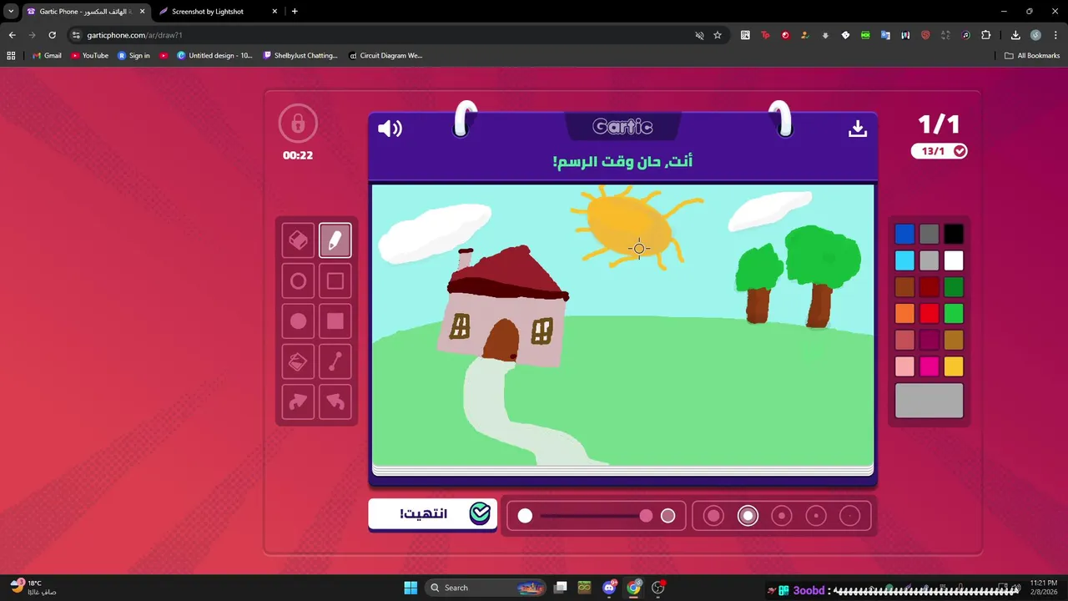Image resolution: width=1068 pixels, height=601 pixels.
Task: Open the red Tp browser extension
Action: [765, 35]
